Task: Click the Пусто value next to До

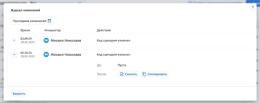Action: 122,65
